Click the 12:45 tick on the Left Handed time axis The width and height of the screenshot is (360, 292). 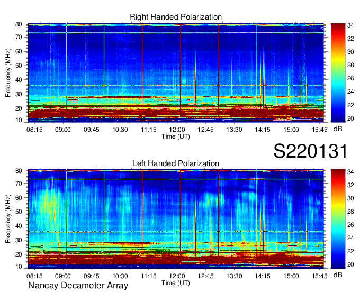coord(205,276)
